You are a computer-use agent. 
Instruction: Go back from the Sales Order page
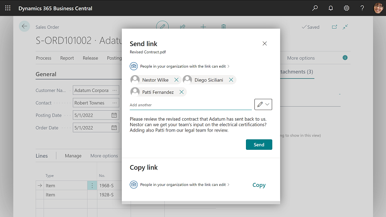tap(24, 26)
